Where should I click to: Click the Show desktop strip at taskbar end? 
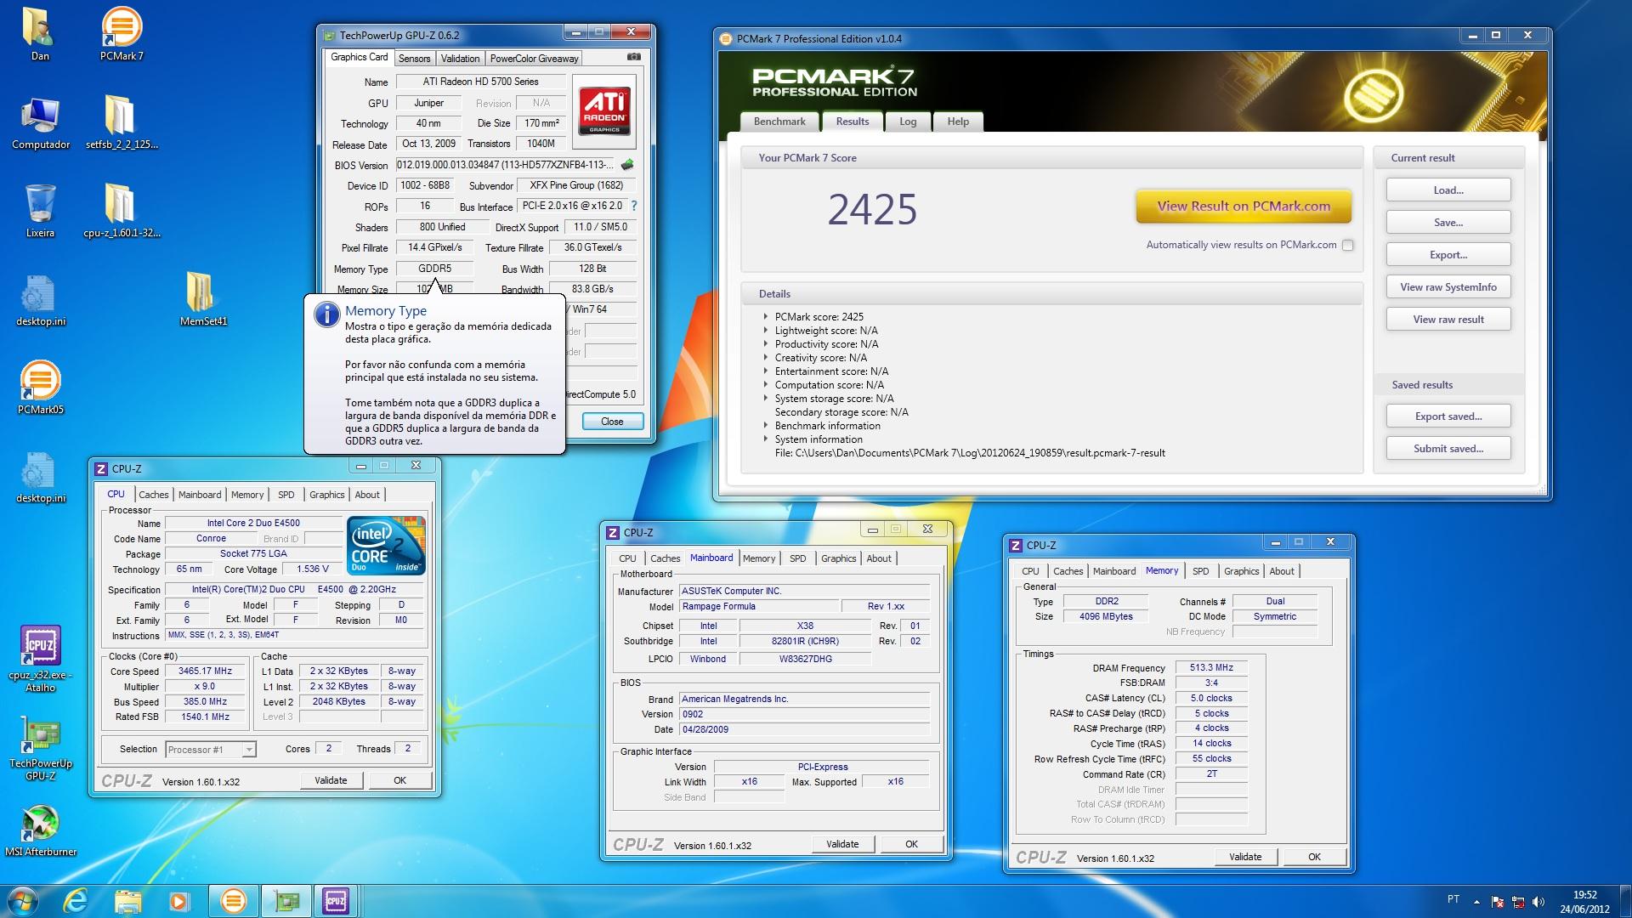pos(1625,901)
